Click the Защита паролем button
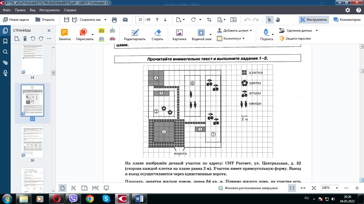Screen dimensions: 364x204 pyautogui.click(x=295, y=39)
